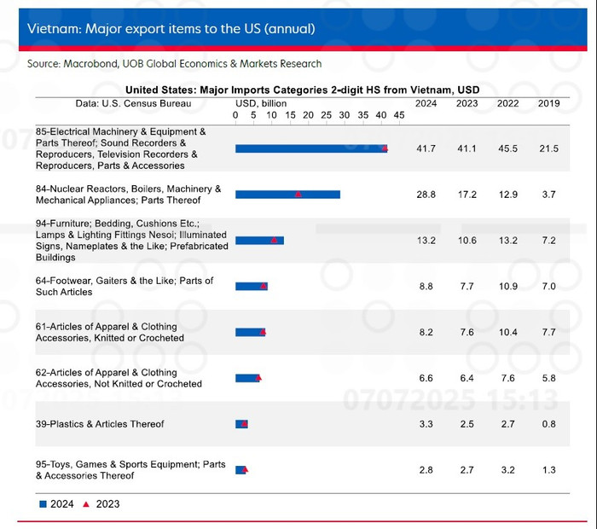597x529 pixels.
Task: Click the red triangle on Furniture bar
Action: pyautogui.click(x=274, y=240)
